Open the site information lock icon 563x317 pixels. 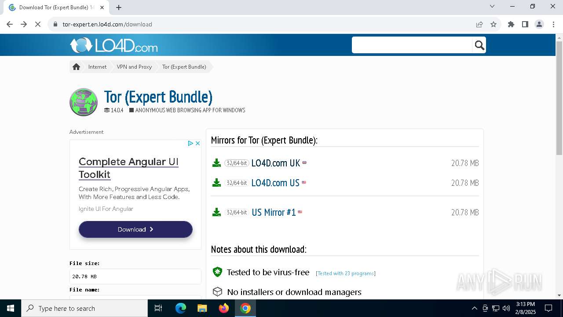(x=55, y=24)
